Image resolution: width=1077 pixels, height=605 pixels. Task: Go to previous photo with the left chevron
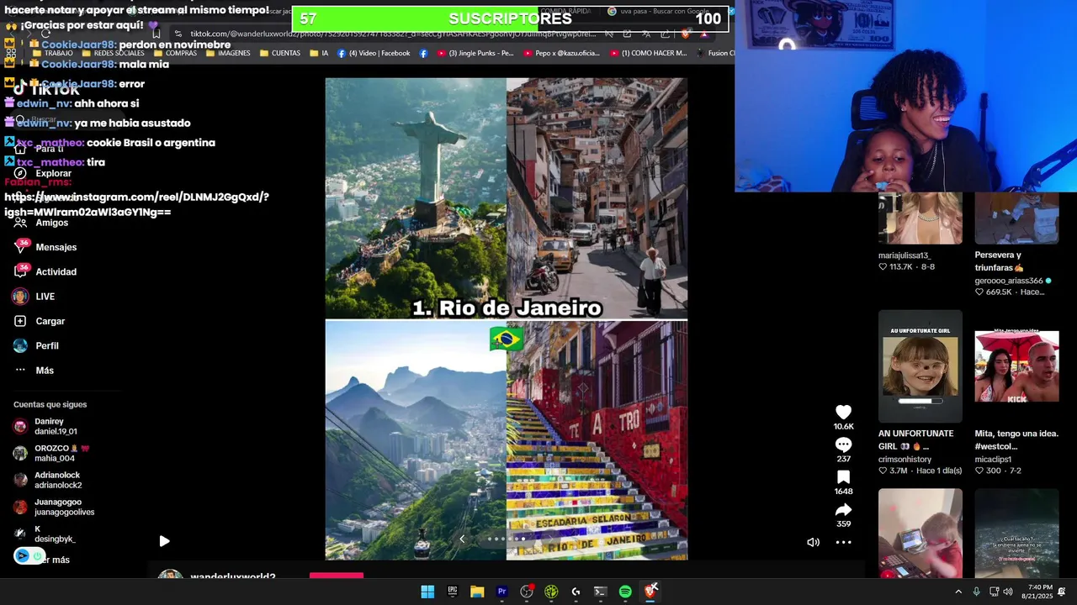click(461, 539)
